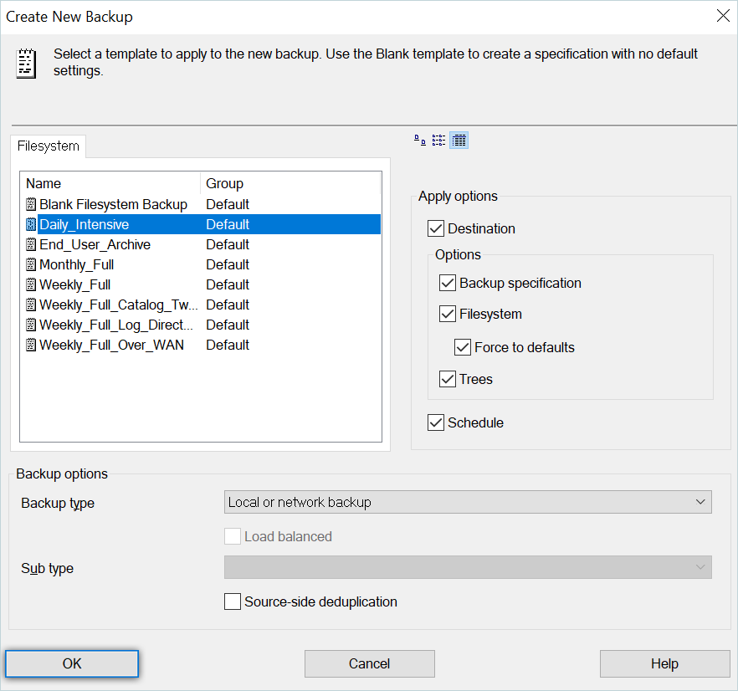The height and width of the screenshot is (691, 738).
Task: Click the Blank Filesystem Backup template icon
Action: 31,204
